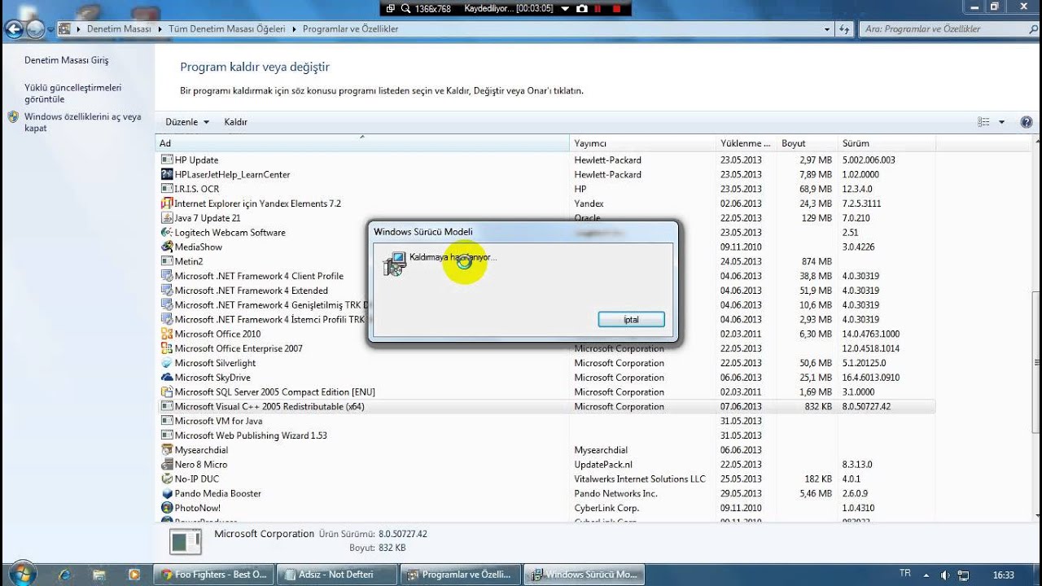This screenshot has height=586, width=1042.
Task: Select Microsoft Web Publishing Wizard 1.53
Action: pos(545,435)
